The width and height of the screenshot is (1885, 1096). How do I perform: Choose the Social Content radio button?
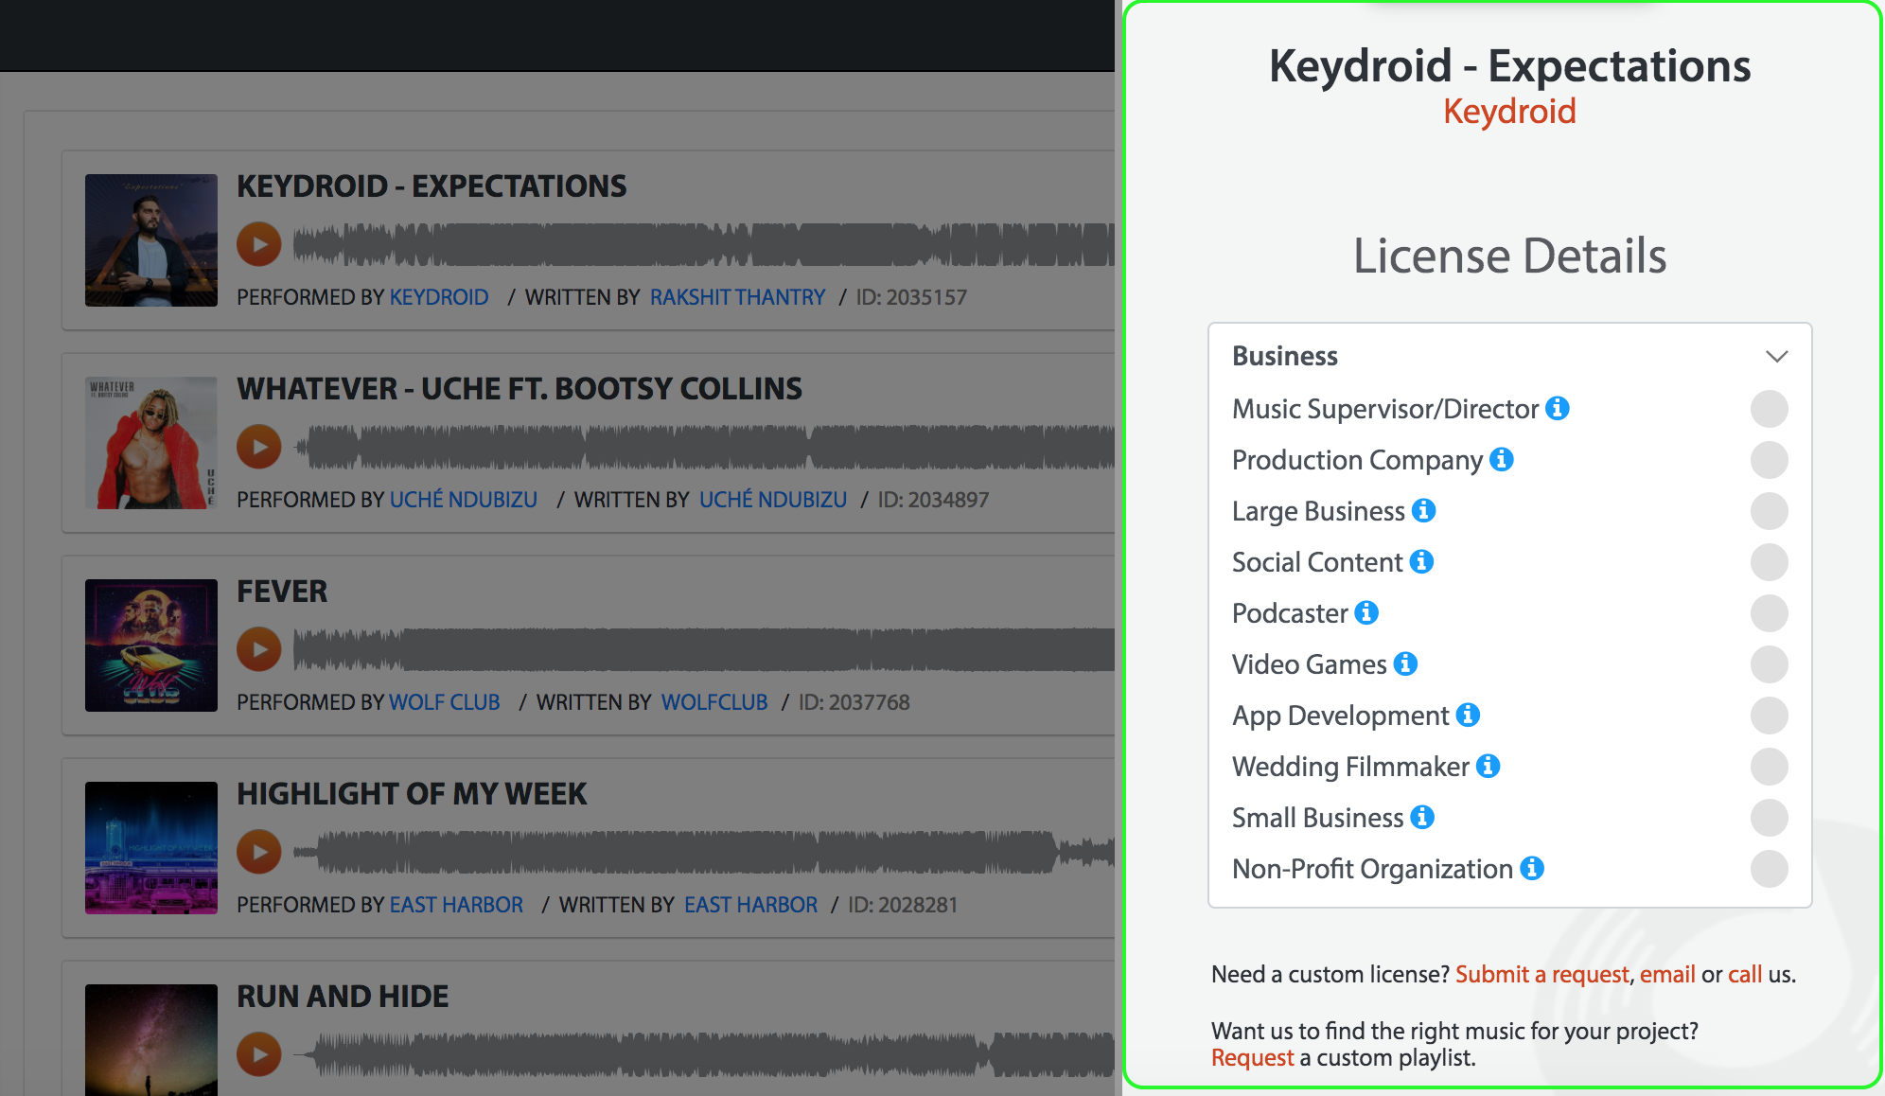pos(1770,562)
